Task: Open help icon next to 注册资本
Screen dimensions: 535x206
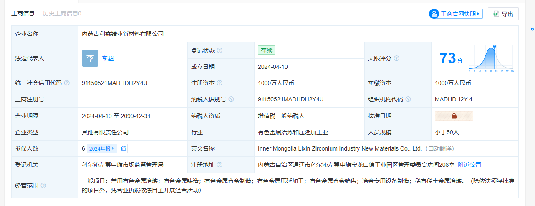Action: 220,83
